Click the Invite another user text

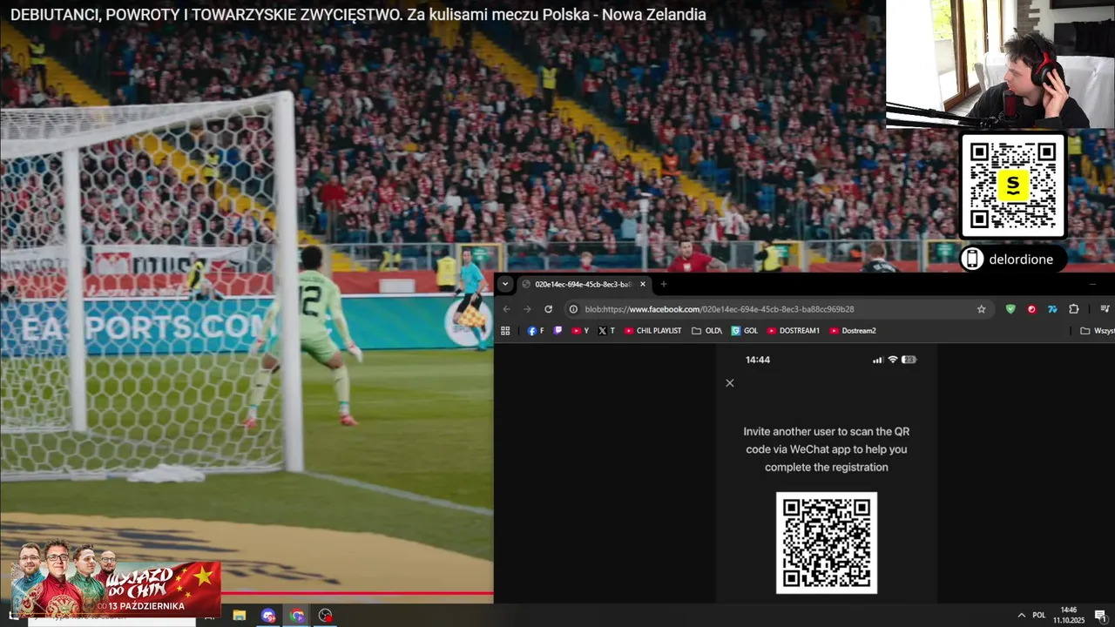(827, 449)
